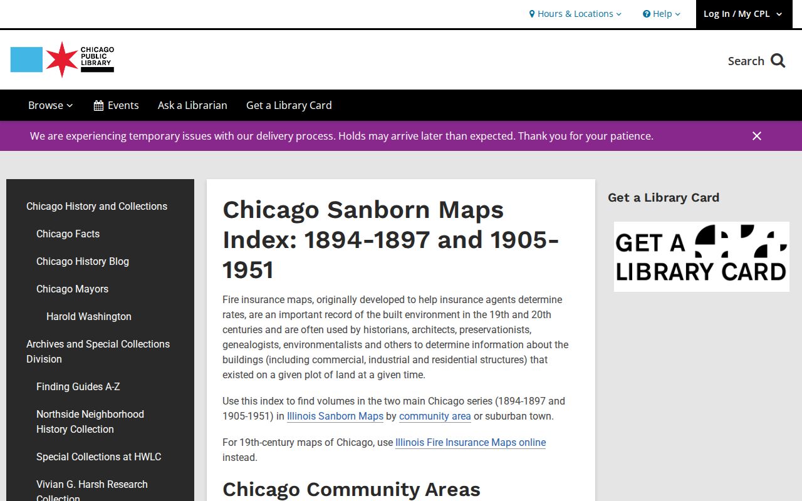Follow the Illinois Sanborn Maps link

pos(335,416)
